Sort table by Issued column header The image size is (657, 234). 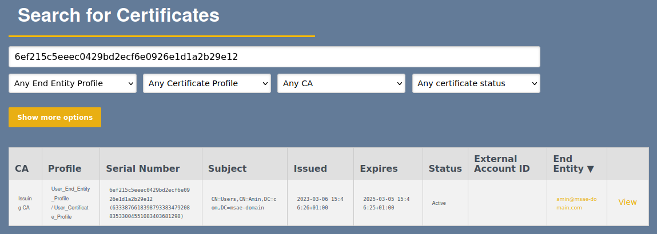pyautogui.click(x=310, y=168)
